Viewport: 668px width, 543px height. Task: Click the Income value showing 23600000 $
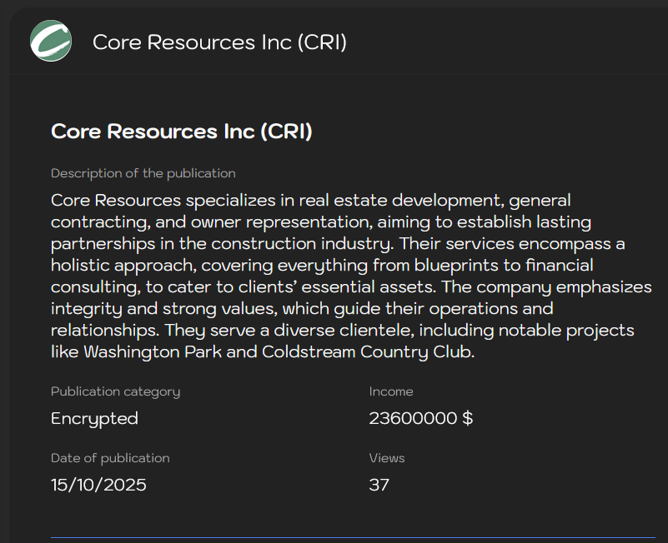[x=420, y=418]
